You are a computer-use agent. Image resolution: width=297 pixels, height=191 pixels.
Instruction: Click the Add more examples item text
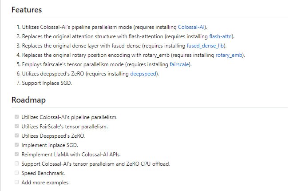(45, 183)
